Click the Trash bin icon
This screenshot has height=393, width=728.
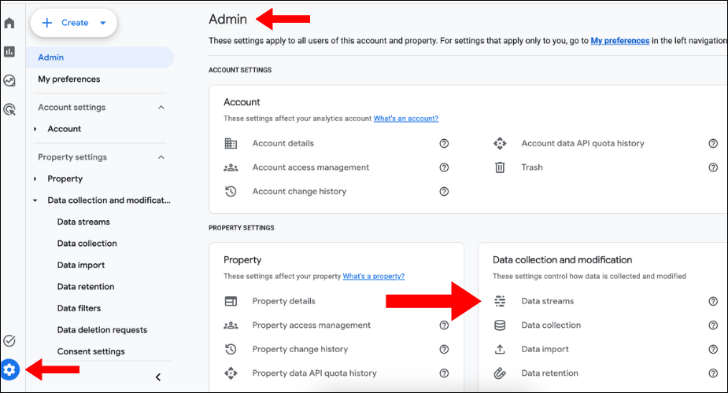click(x=500, y=167)
